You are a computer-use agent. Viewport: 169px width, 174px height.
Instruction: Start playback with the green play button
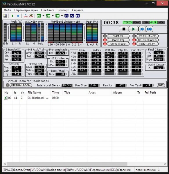134,29
